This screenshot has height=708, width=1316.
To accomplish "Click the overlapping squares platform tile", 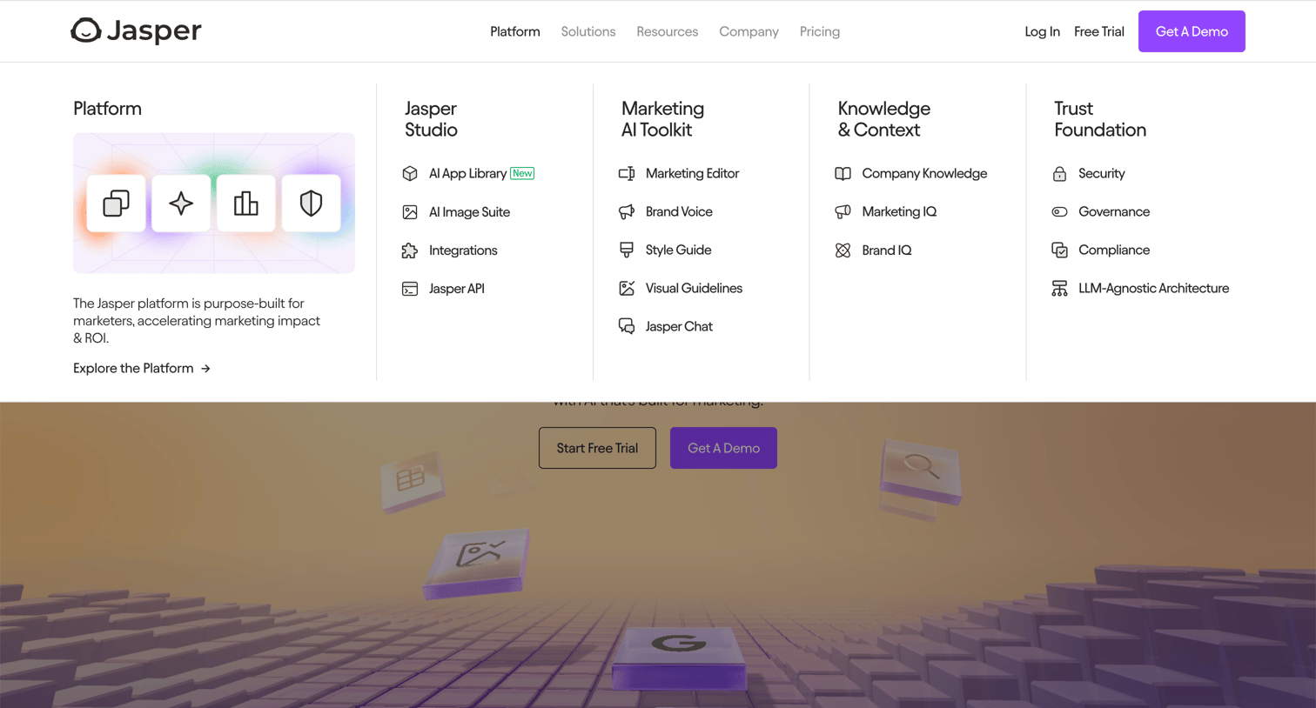I will tap(116, 204).
